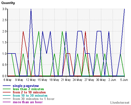This screenshot has width=131, height=105.
Task: Click the 12 May date axis label
Action: (x=31, y=80)
